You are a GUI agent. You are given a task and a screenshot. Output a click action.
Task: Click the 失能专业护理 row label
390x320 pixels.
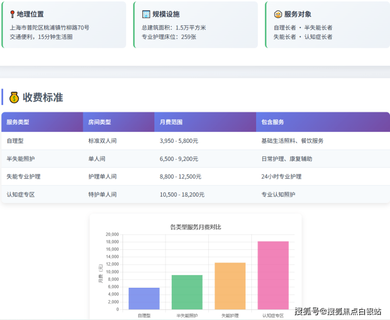click(24, 177)
